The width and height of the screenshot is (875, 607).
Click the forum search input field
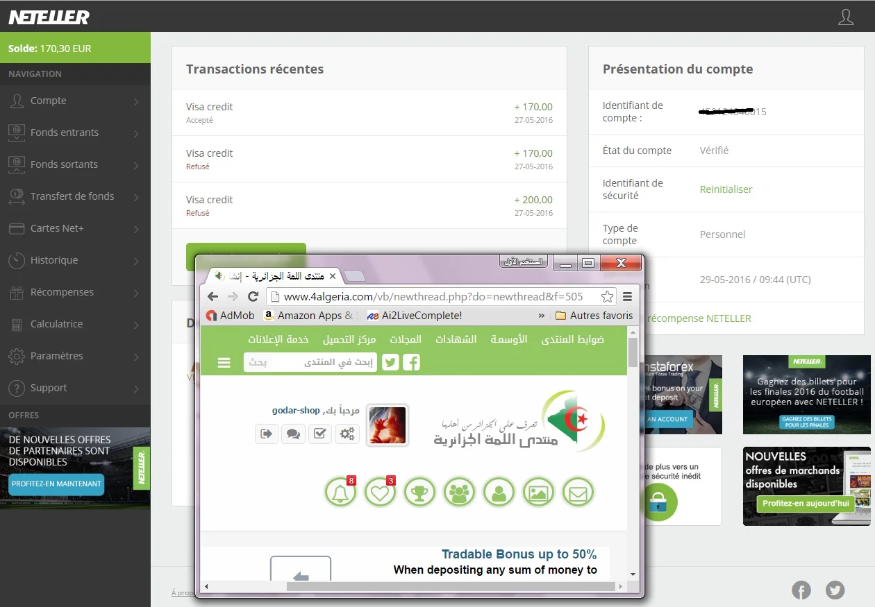click(x=310, y=362)
